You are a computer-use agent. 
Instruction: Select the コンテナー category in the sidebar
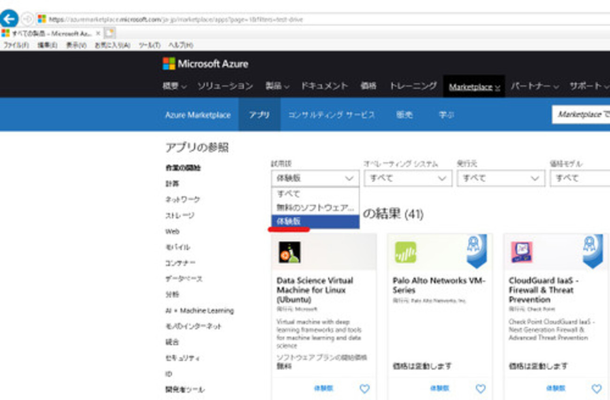click(x=181, y=263)
